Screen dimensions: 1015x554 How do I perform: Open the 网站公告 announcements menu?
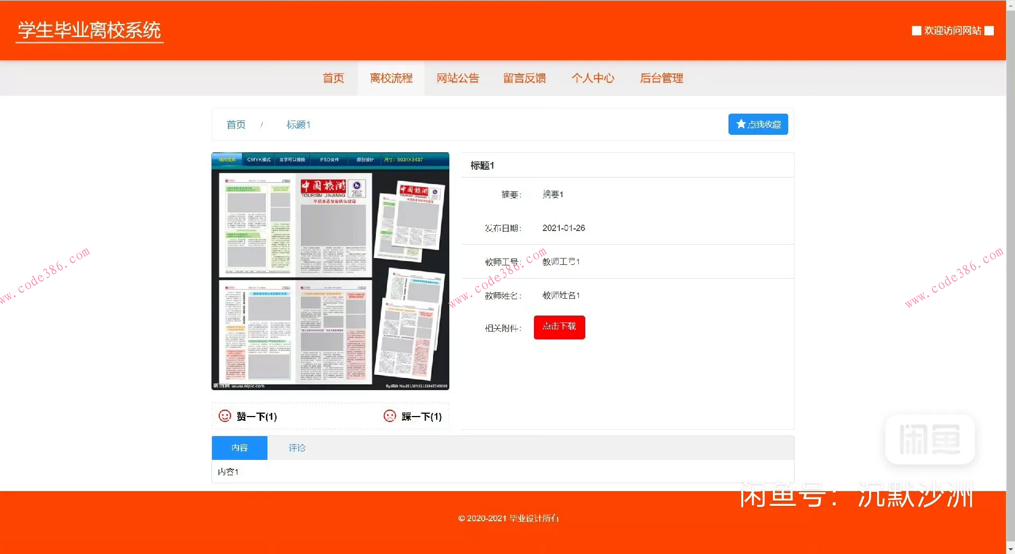(x=458, y=78)
